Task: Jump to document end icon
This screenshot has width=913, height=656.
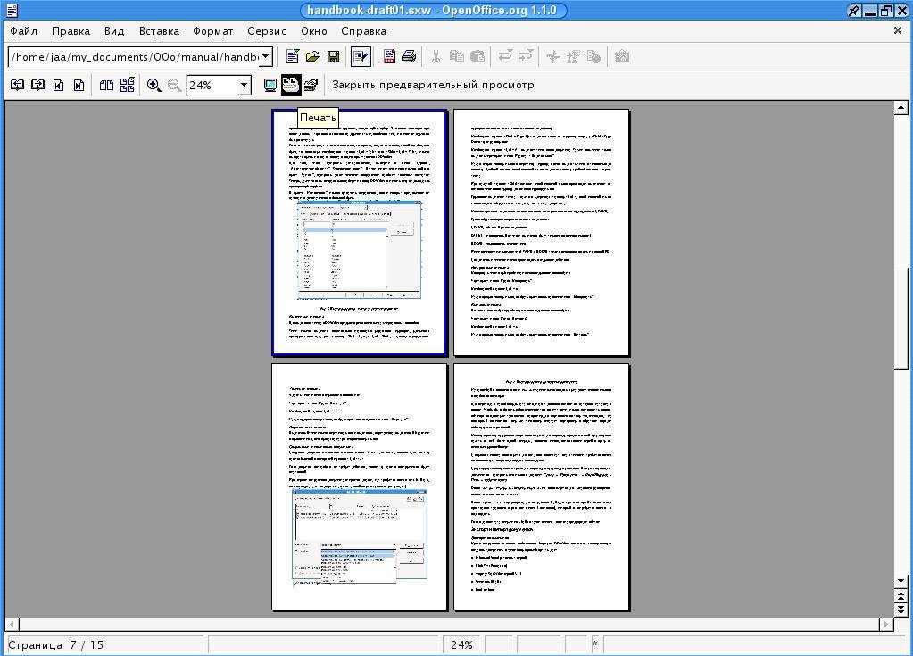Action: 79,85
